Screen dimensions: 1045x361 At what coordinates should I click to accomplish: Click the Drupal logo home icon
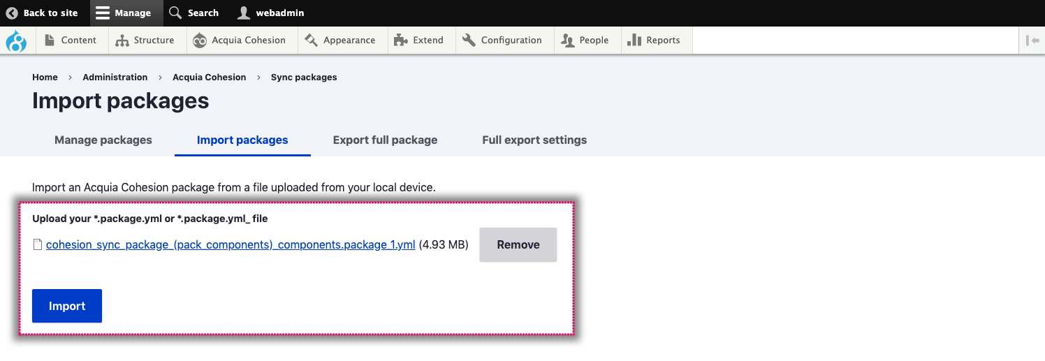coord(16,40)
